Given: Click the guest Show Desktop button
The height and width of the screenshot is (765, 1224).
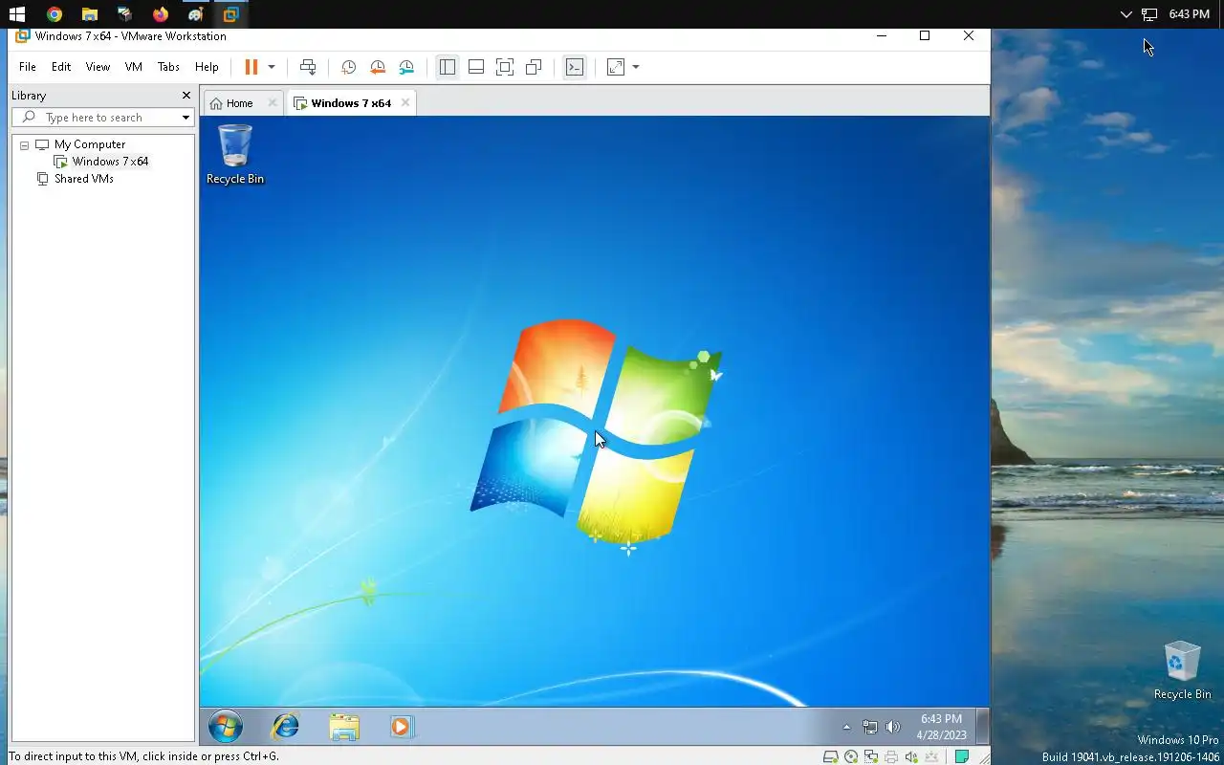Looking at the screenshot, I should pyautogui.click(x=982, y=728).
